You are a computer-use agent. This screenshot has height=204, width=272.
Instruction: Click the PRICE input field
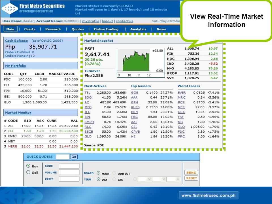coord(69,179)
